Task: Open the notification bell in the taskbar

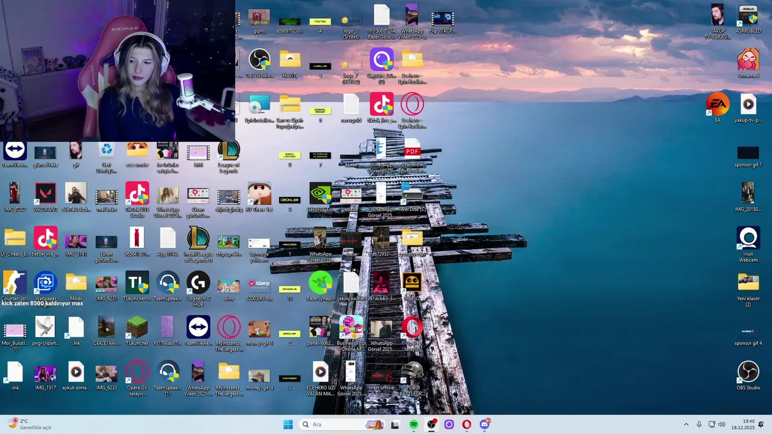Action: point(761,424)
